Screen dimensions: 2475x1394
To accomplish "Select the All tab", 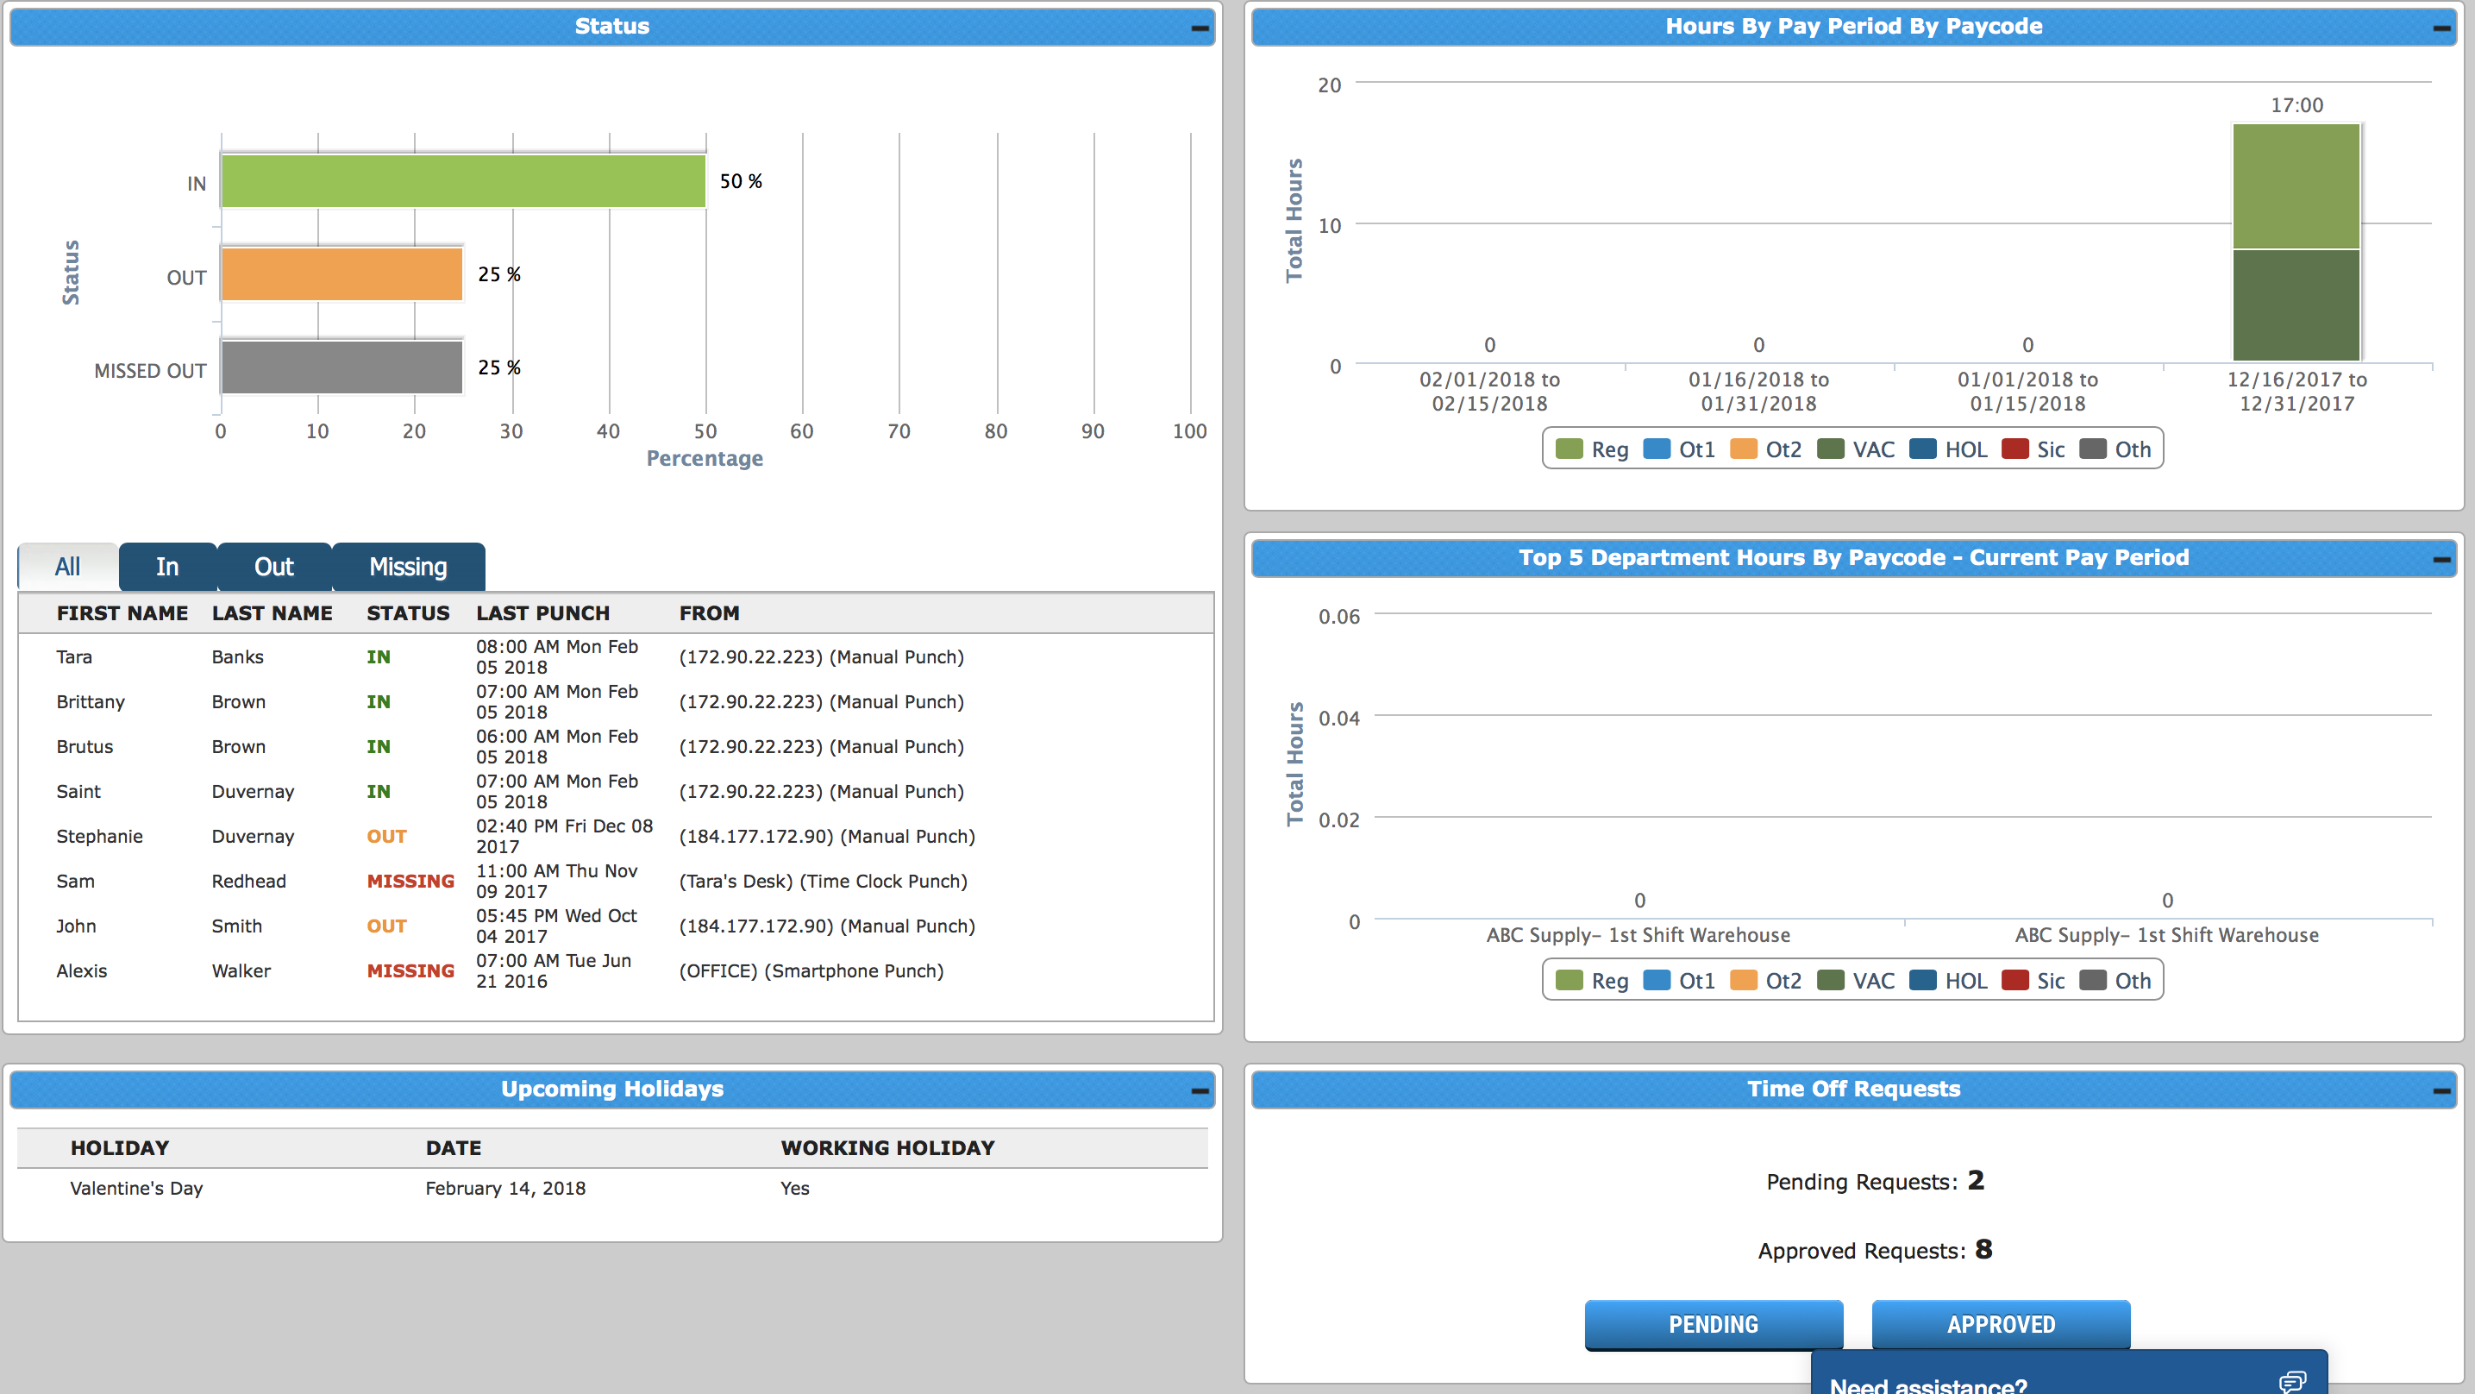I will pos(67,568).
